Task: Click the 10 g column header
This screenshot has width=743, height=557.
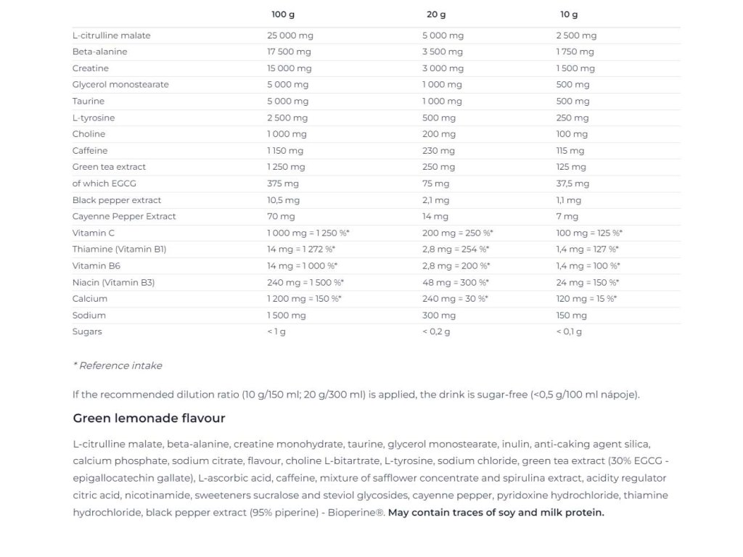Action: click(569, 15)
